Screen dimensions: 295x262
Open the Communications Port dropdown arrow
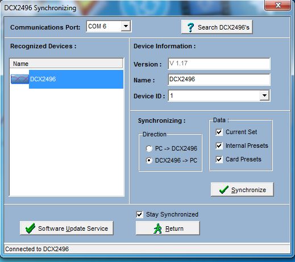126,26
